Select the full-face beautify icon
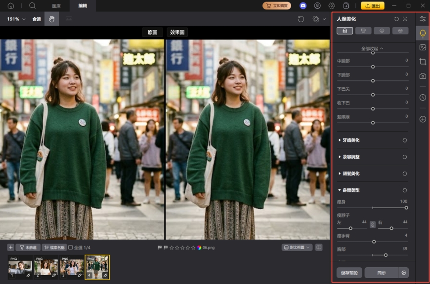430x284 pixels. tap(344, 31)
